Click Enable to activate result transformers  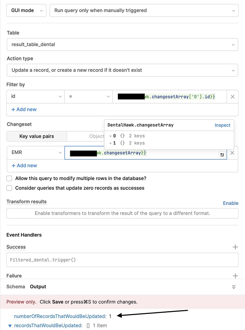tap(231, 203)
